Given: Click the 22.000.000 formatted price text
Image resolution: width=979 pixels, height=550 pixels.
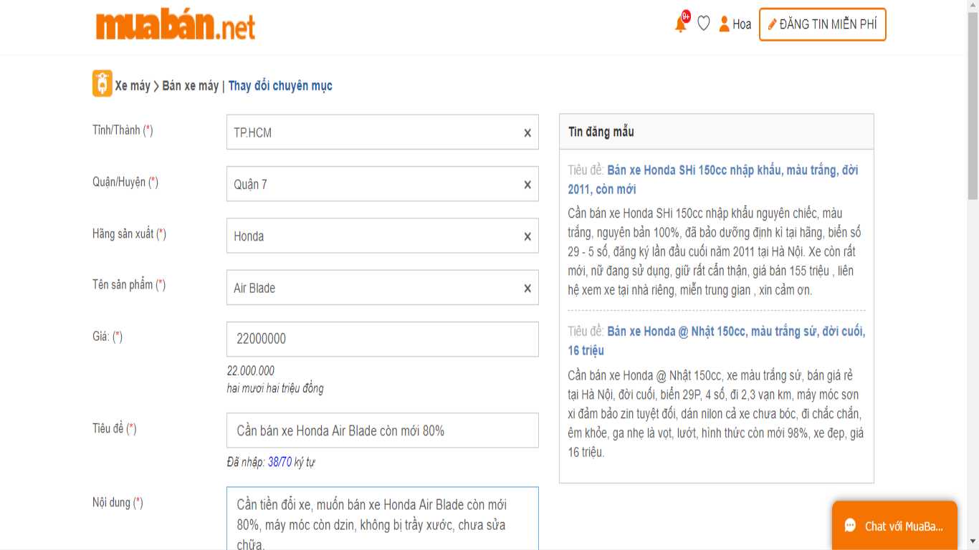Looking at the screenshot, I should [x=250, y=371].
